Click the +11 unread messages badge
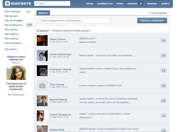This screenshot has width=185, height=132. 29,25
